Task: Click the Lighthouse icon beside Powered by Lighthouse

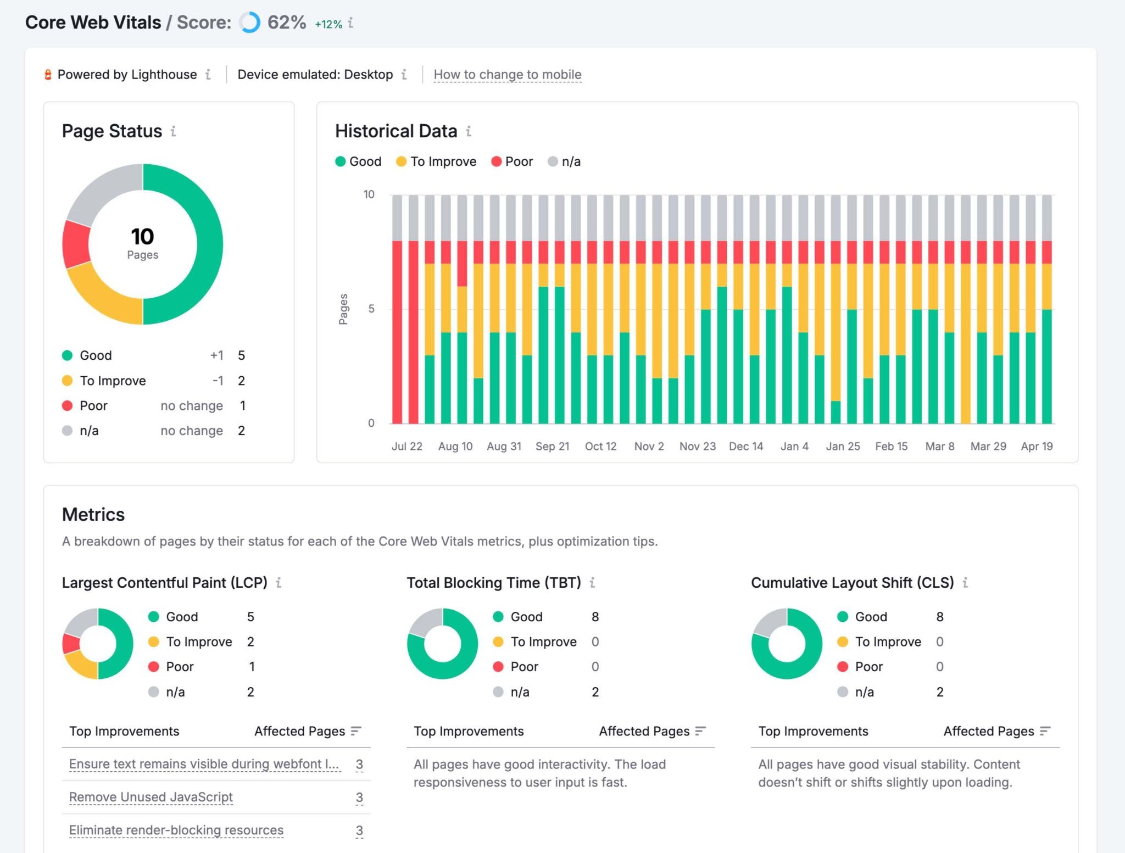Action: [48, 74]
